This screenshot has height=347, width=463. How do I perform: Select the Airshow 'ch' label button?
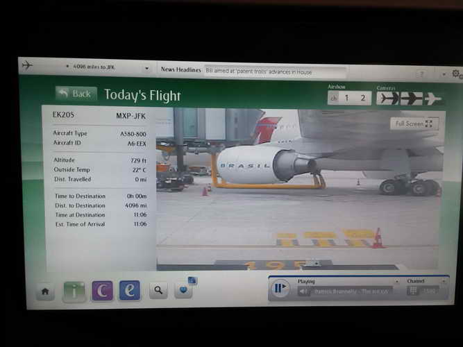point(334,98)
